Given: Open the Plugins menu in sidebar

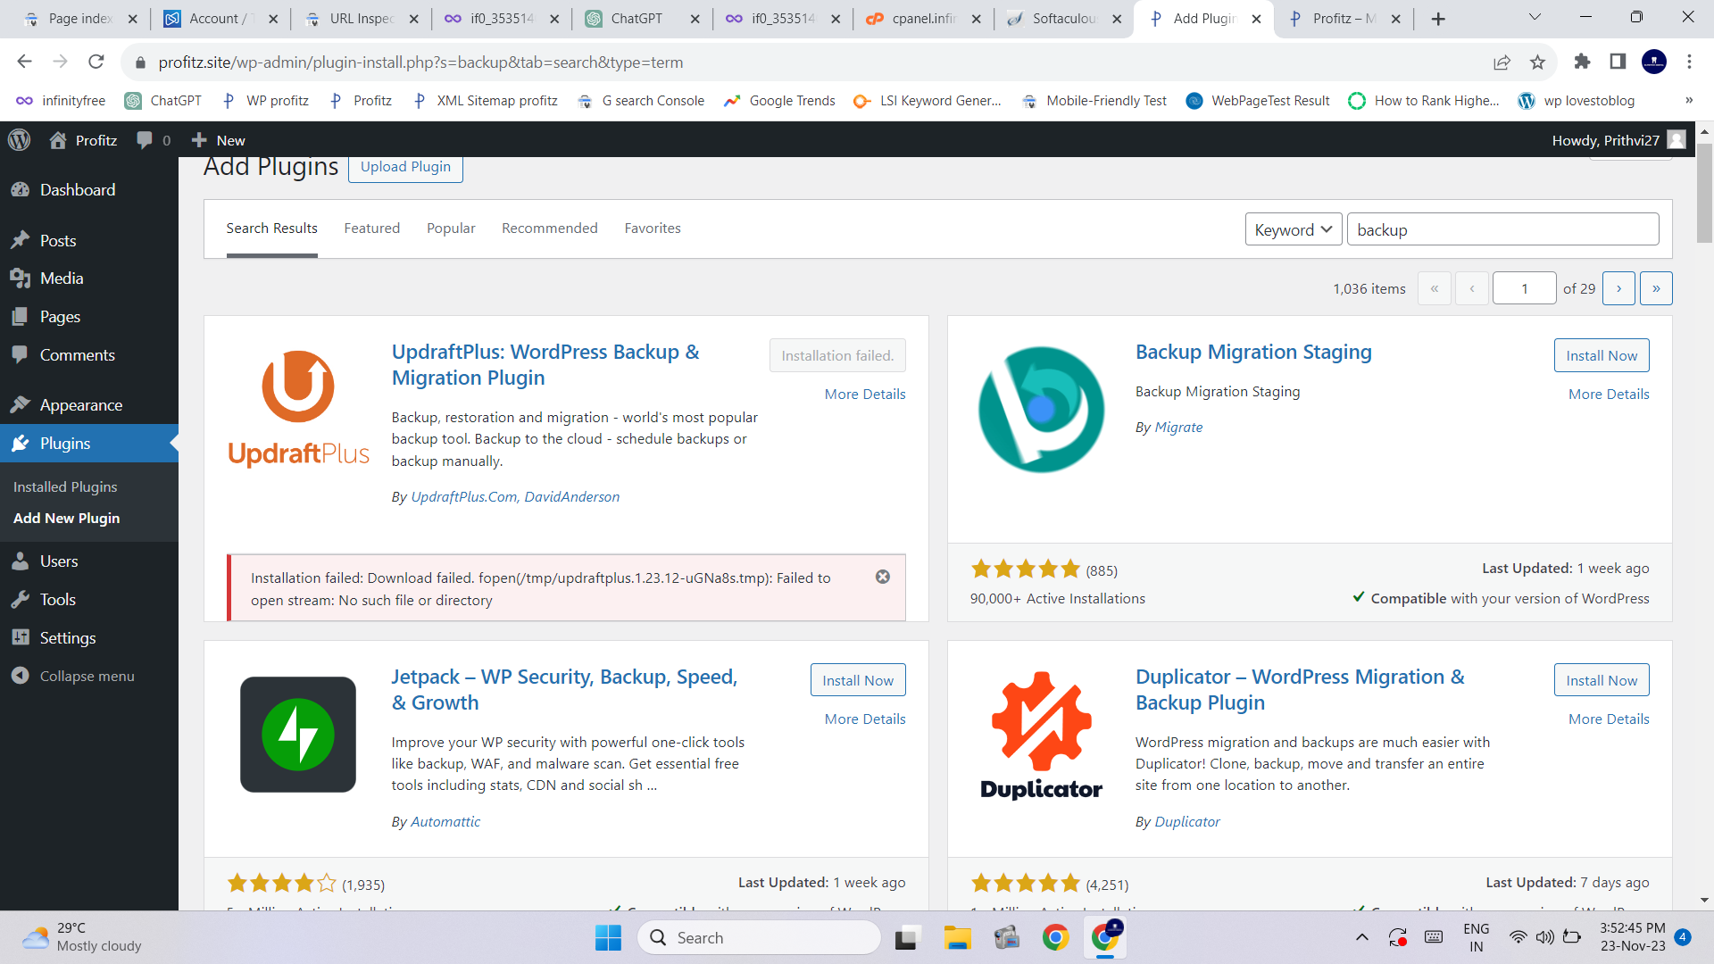Looking at the screenshot, I should pos(64,444).
